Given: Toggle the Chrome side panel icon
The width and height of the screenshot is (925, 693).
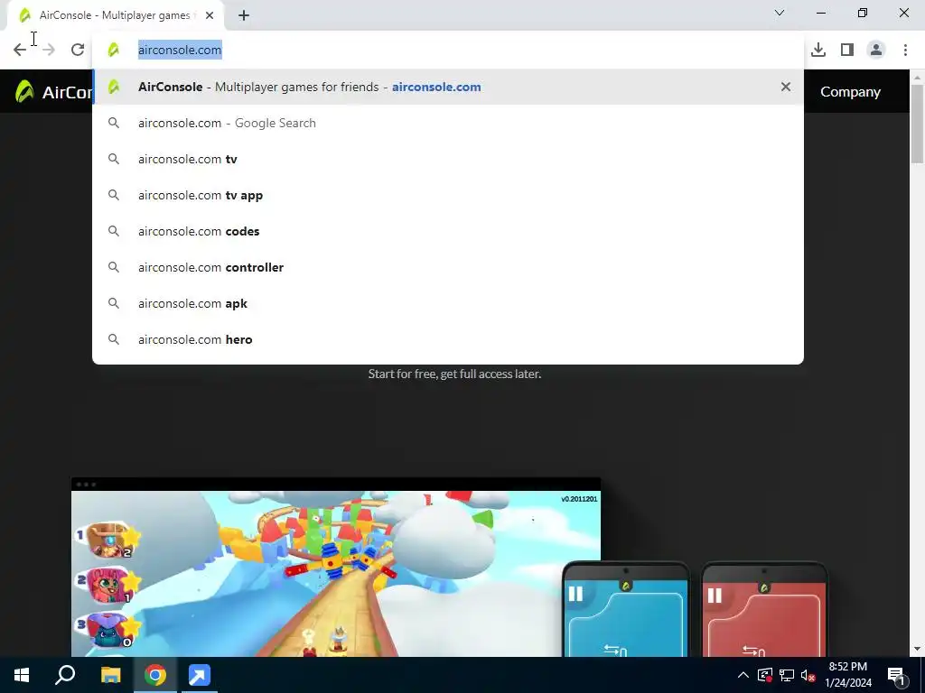Looking at the screenshot, I should [x=847, y=51].
